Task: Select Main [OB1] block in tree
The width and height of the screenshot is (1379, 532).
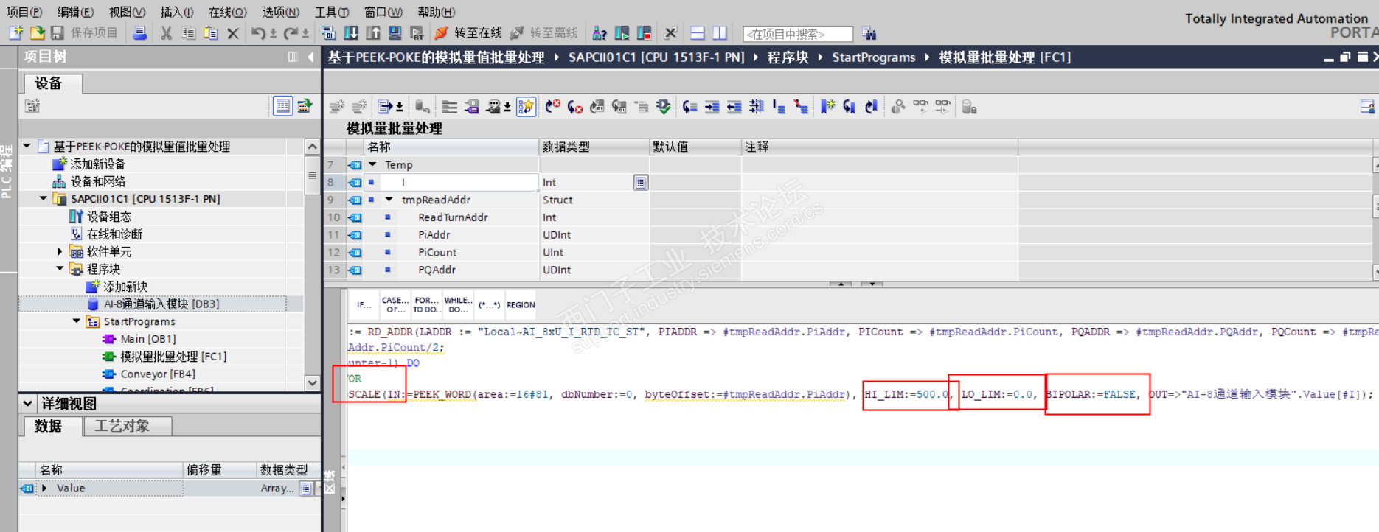Action: point(148,339)
